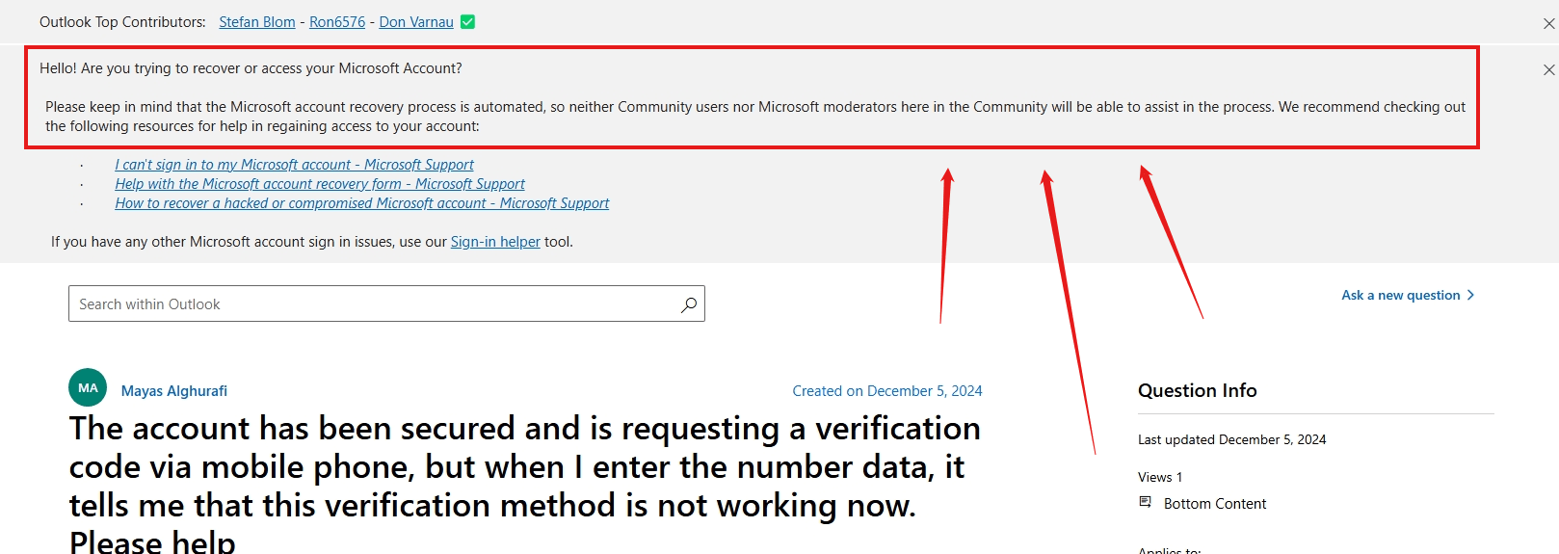The height and width of the screenshot is (554, 1559).
Task: Dismiss the account recovery notice
Action: [1548, 69]
